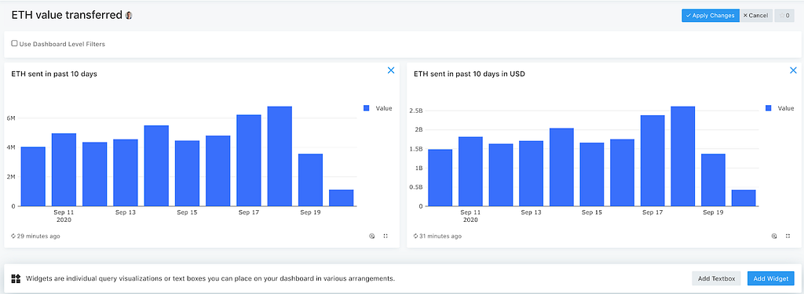The height and width of the screenshot is (294, 804).
Task: Click refresh icon beside '29 minutes ago'
Action: (x=14, y=236)
